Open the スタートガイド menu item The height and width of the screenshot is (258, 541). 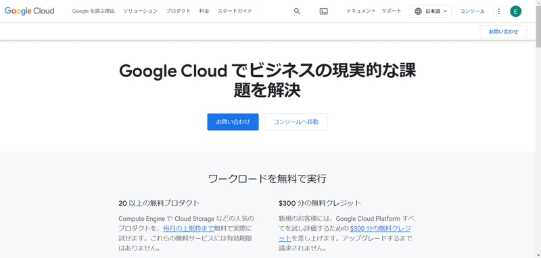(x=235, y=11)
